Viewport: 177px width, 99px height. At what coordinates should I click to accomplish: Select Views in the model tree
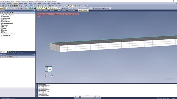(x=5, y=29)
